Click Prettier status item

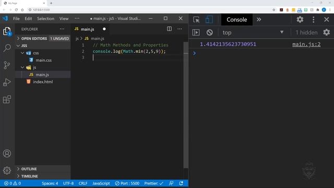point(153,183)
